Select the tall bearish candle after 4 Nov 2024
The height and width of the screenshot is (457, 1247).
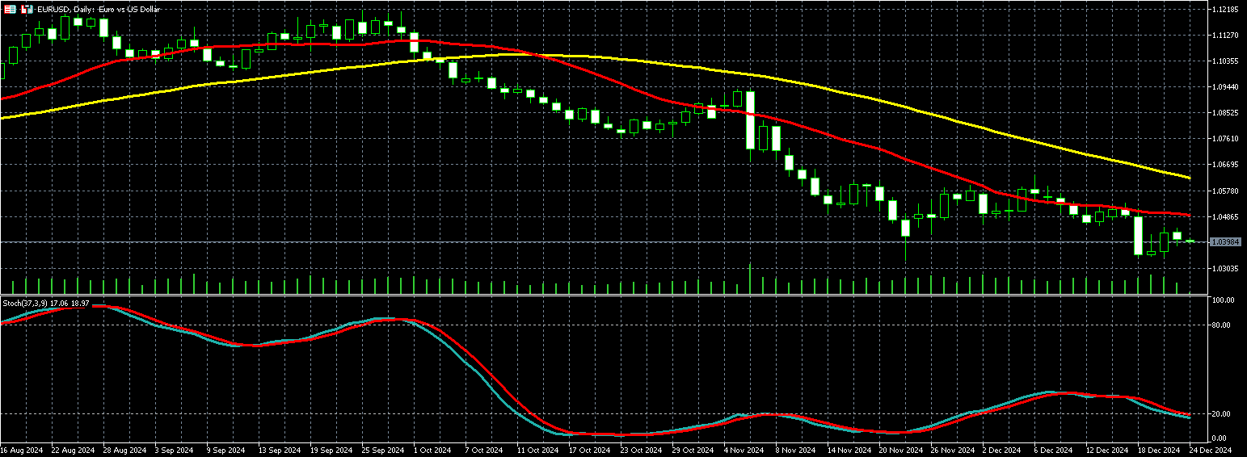point(750,119)
